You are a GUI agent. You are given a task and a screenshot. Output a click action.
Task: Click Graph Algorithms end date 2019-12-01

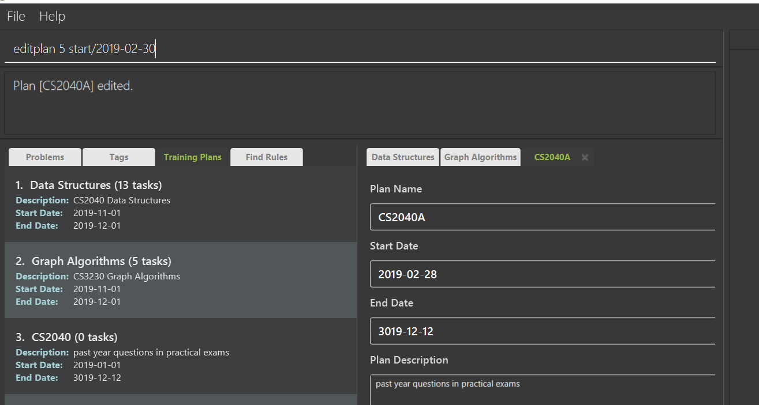[x=97, y=302]
